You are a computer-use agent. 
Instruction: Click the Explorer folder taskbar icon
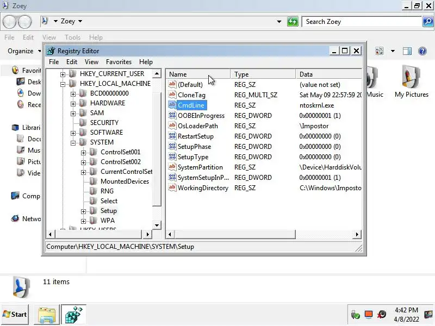coord(47,315)
